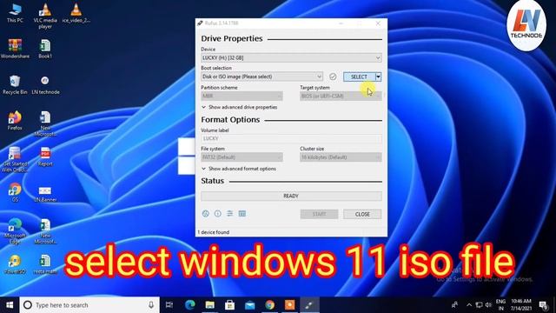Click the Volume label field containing LUCKY
Viewport: 556px width, 313px height.
coord(291,138)
